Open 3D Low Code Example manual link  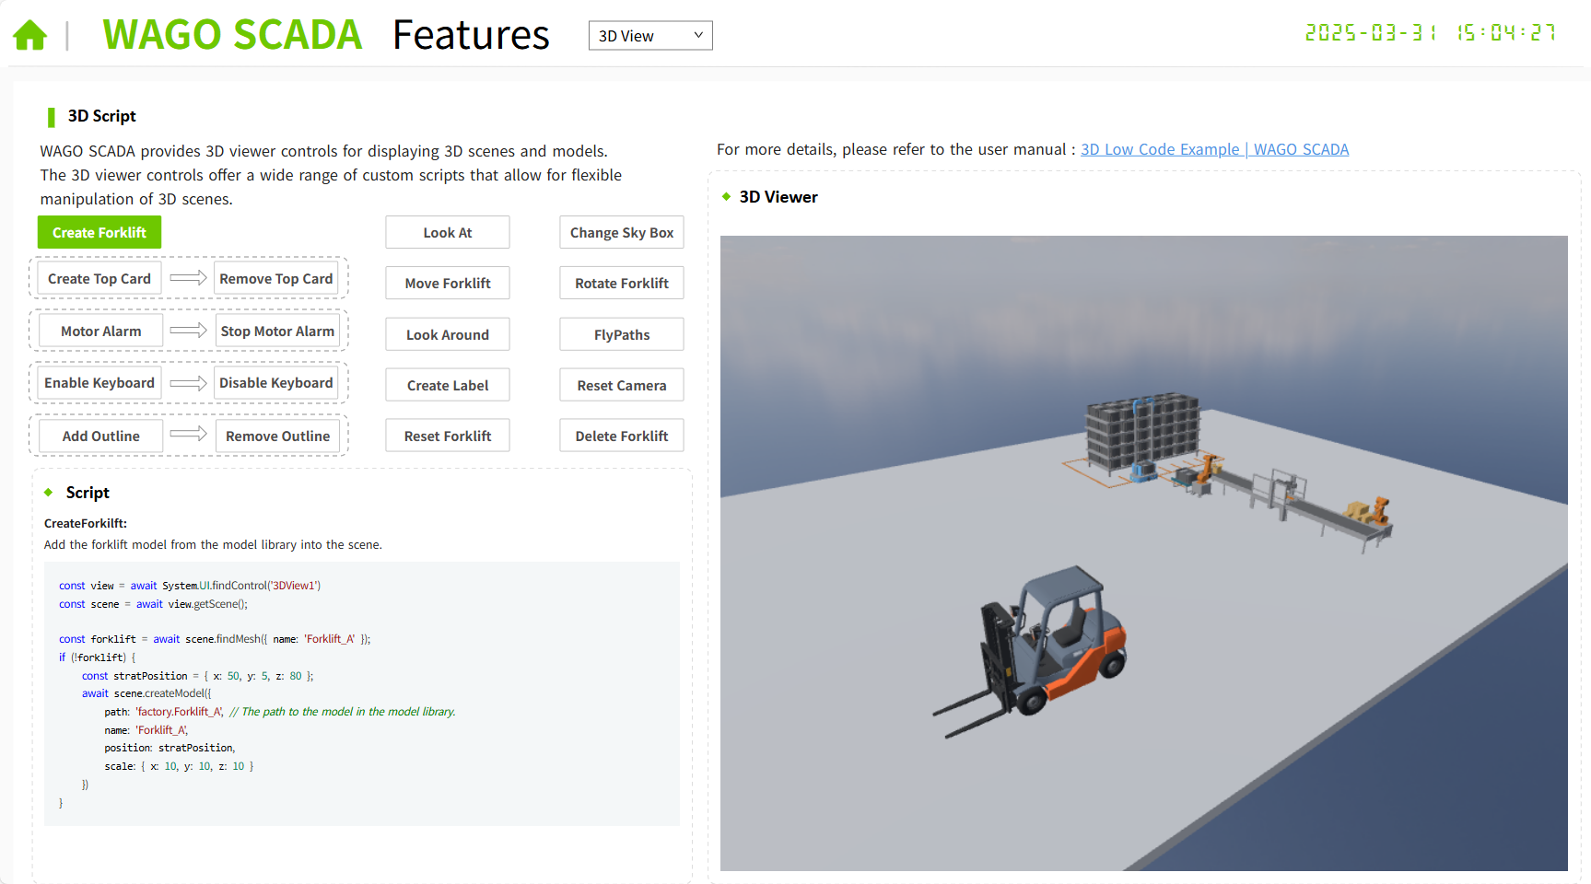pos(1160,149)
